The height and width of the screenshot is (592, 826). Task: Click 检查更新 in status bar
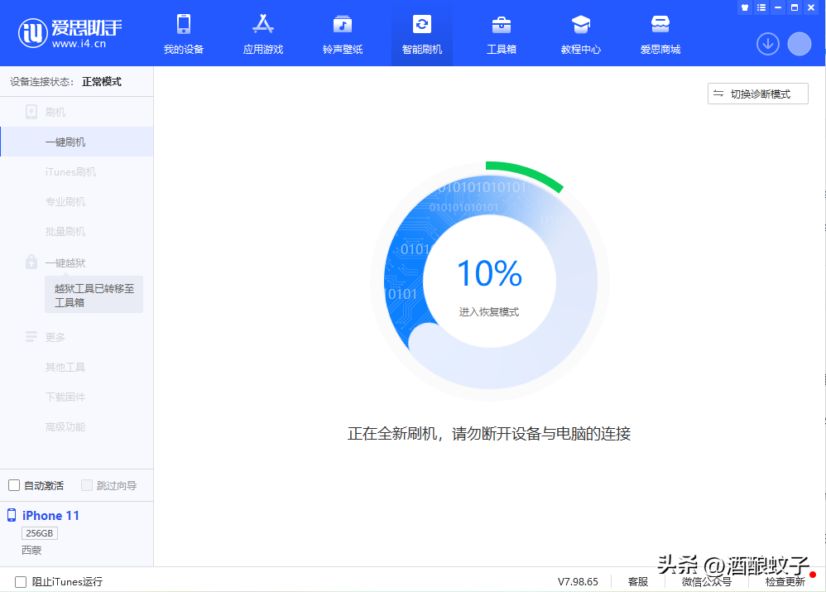tap(785, 581)
